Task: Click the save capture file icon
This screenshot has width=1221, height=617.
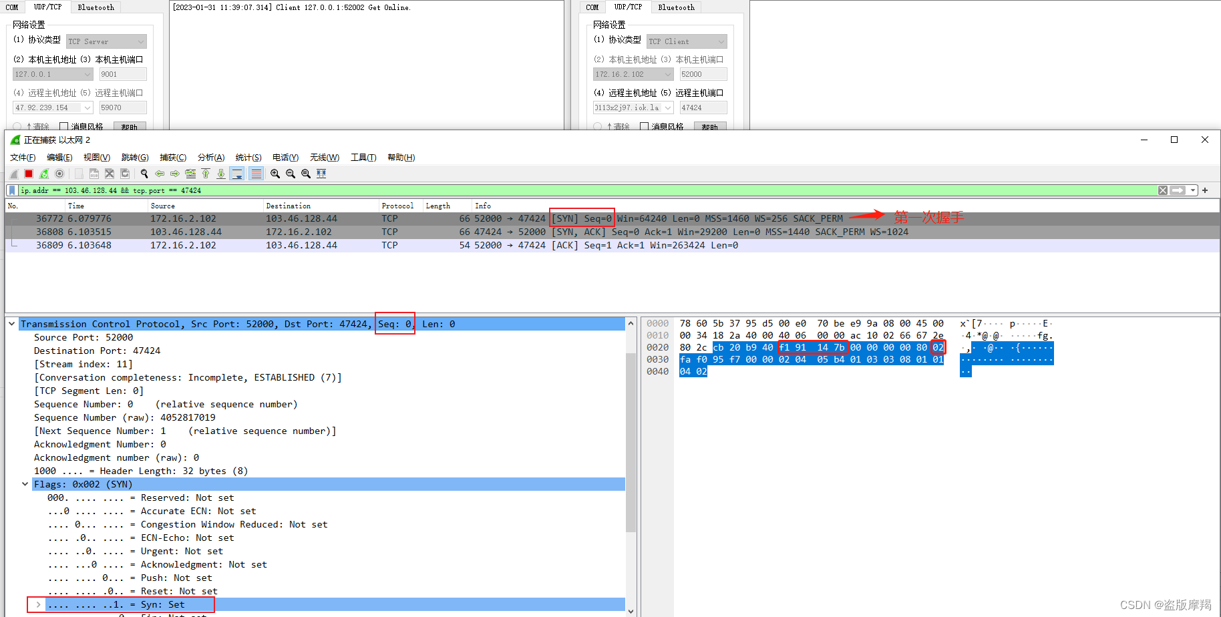Action: 94,174
